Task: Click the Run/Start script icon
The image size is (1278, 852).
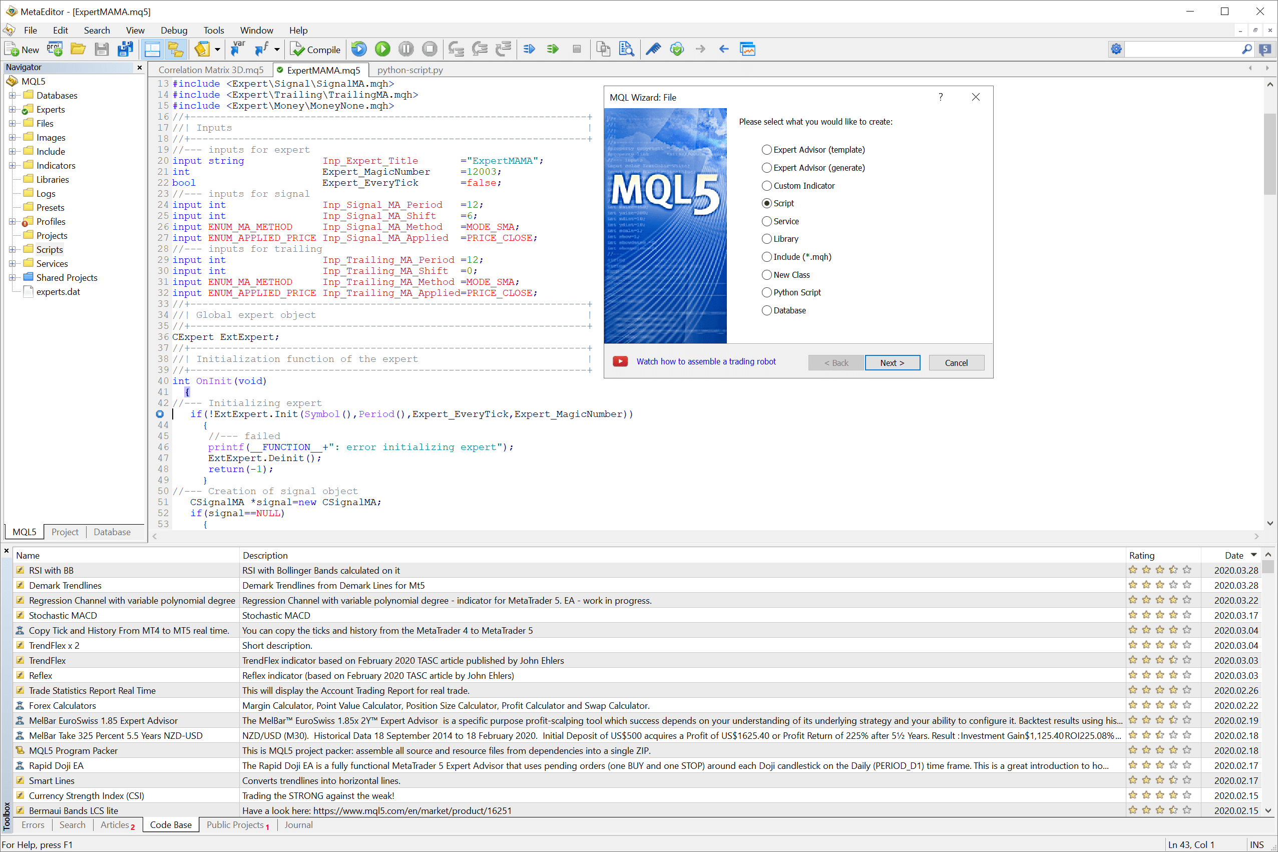Action: pyautogui.click(x=382, y=49)
